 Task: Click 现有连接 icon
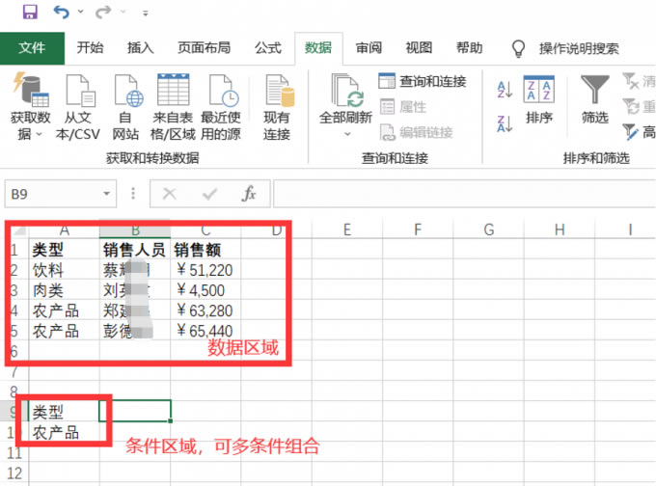280,90
